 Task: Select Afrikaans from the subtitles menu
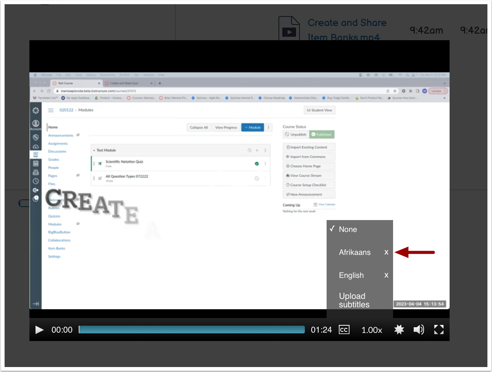[x=354, y=252]
